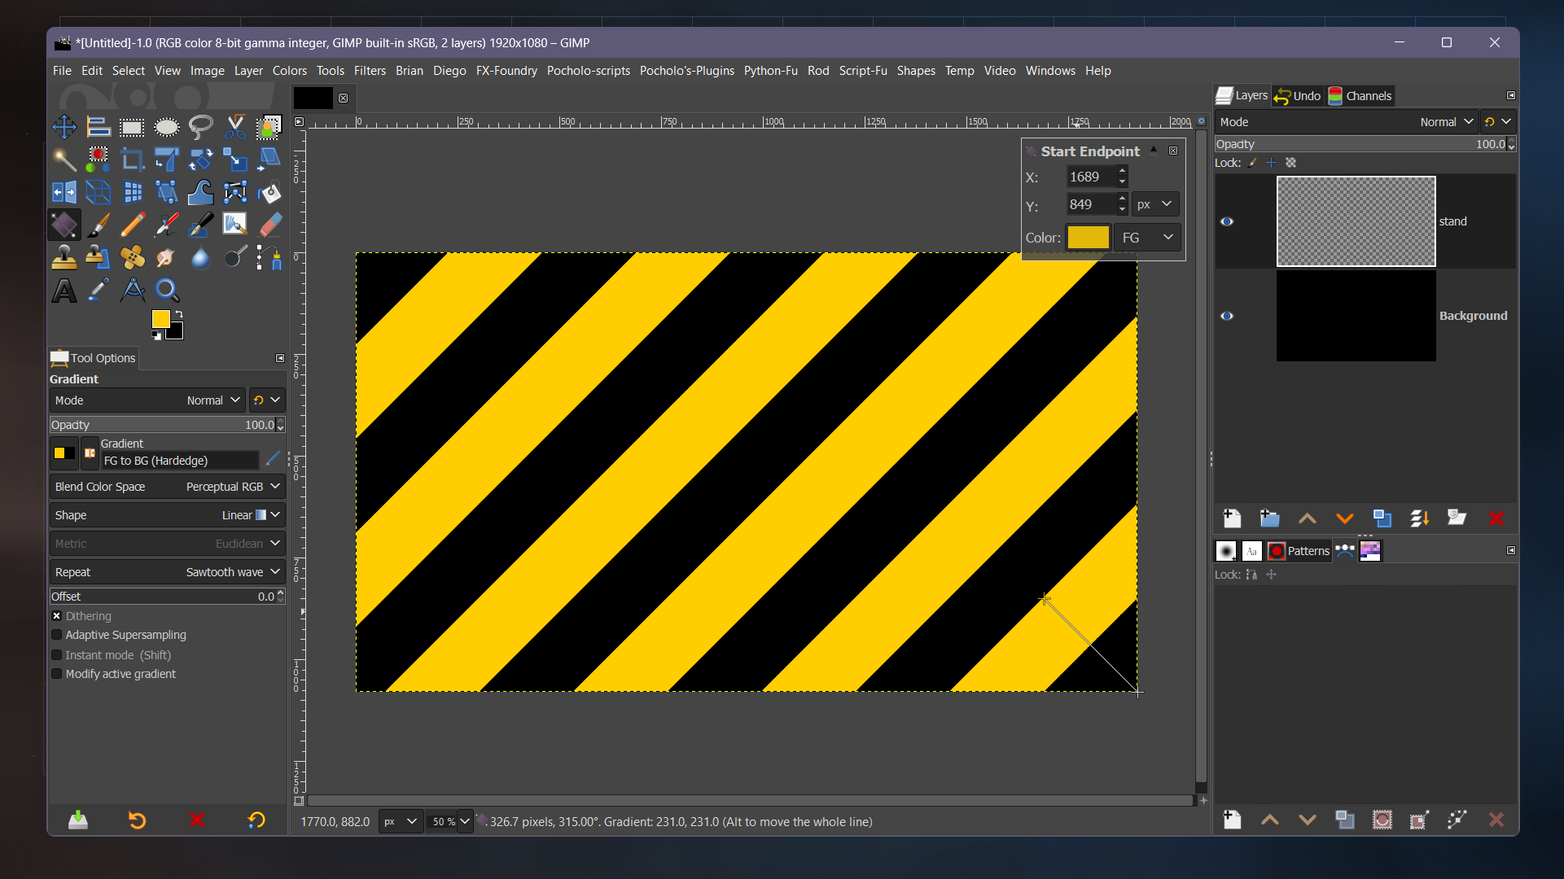1564x879 pixels.
Task: Switch to the Channels tab
Action: tap(1360, 96)
